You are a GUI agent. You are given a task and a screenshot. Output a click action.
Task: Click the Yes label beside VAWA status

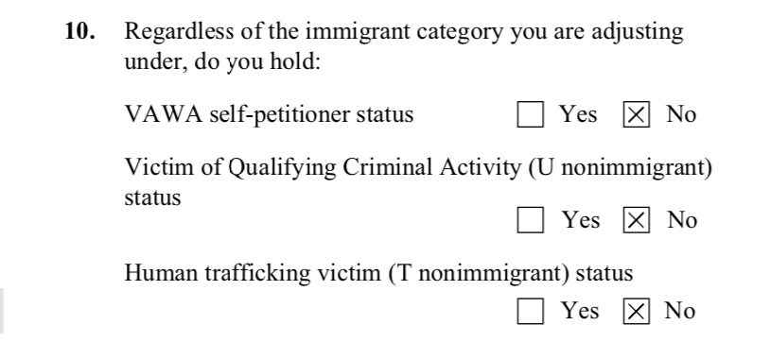click(x=579, y=114)
